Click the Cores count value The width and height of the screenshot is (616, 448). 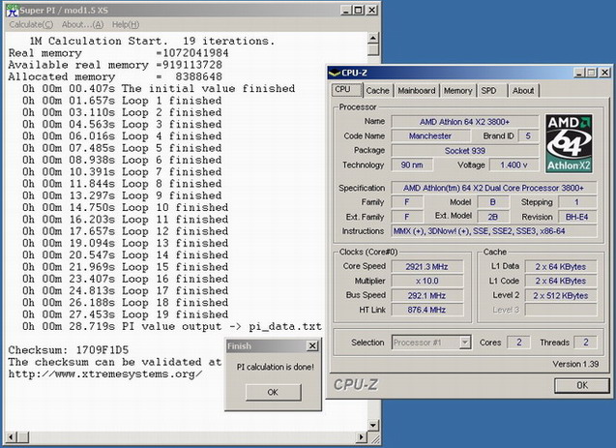518,343
